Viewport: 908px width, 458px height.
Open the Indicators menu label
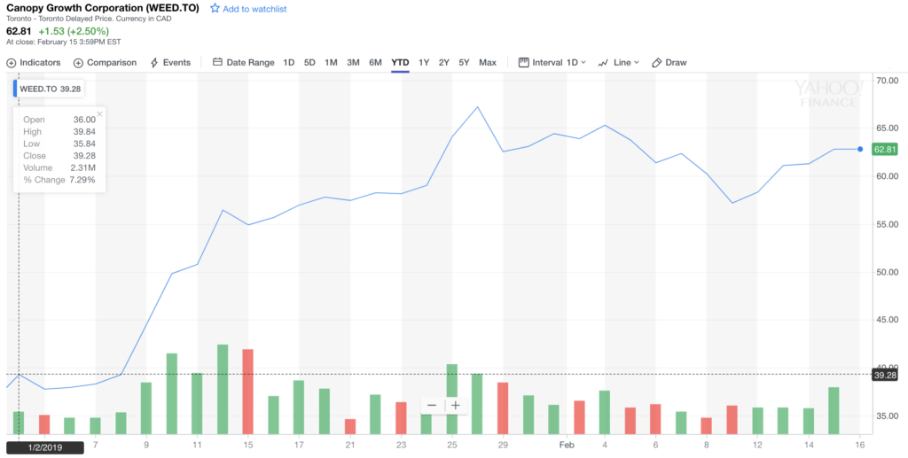(40, 62)
